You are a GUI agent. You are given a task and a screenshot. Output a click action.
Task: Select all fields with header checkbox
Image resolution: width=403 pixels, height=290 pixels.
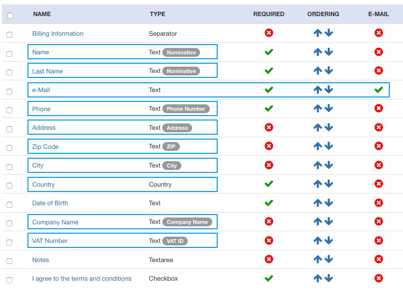pos(10,15)
